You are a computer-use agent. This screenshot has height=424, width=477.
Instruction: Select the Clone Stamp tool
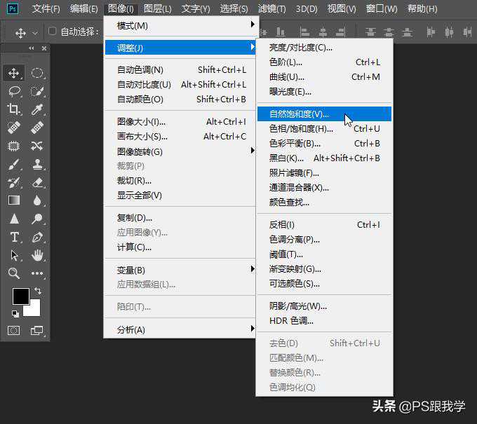pyautogui.click(x=37, y=164)
